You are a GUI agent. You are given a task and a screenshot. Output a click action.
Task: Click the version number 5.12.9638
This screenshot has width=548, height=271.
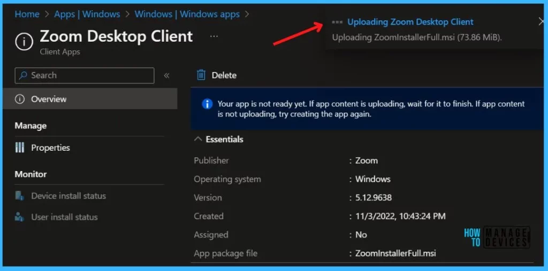tap(373, 198)
